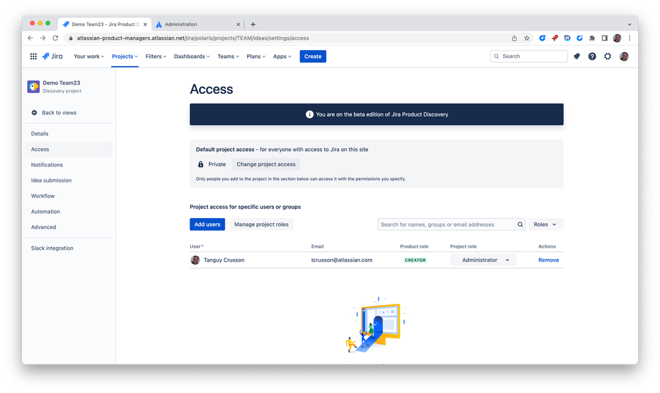Open the help question mark icon

click(592, 56)
